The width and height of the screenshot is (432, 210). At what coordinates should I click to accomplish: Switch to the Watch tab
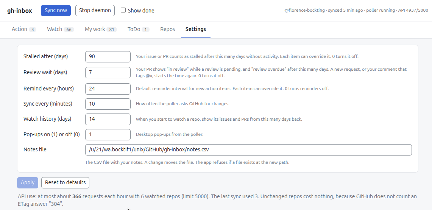(61, 29)
